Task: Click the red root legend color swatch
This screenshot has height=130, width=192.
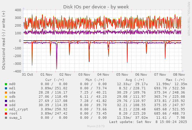Action: pyautogui.click(x=6, y=114)
